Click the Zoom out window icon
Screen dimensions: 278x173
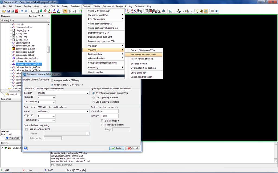click(x=37, y=11)
